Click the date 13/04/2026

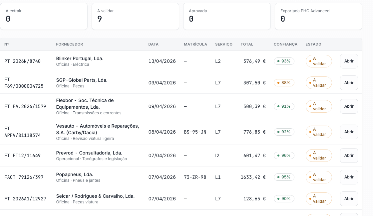162,61
